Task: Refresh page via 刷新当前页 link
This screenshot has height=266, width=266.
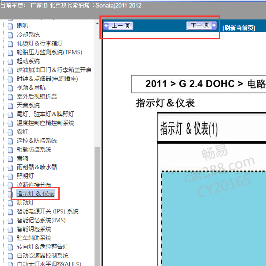Action: [x=239, y=28]
